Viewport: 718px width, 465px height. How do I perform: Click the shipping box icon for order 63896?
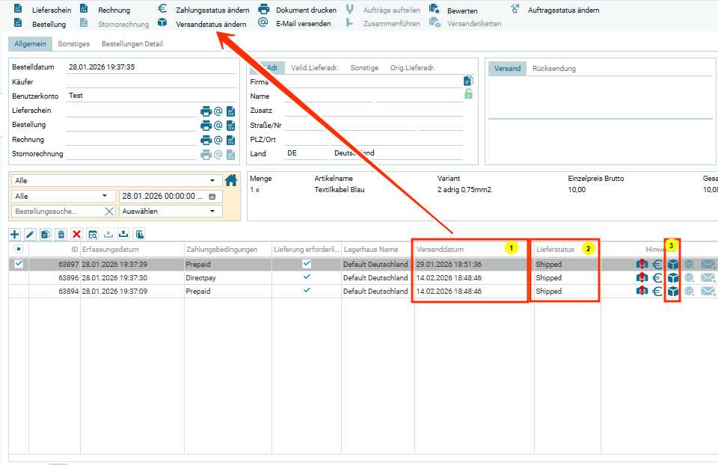point(673,277)
